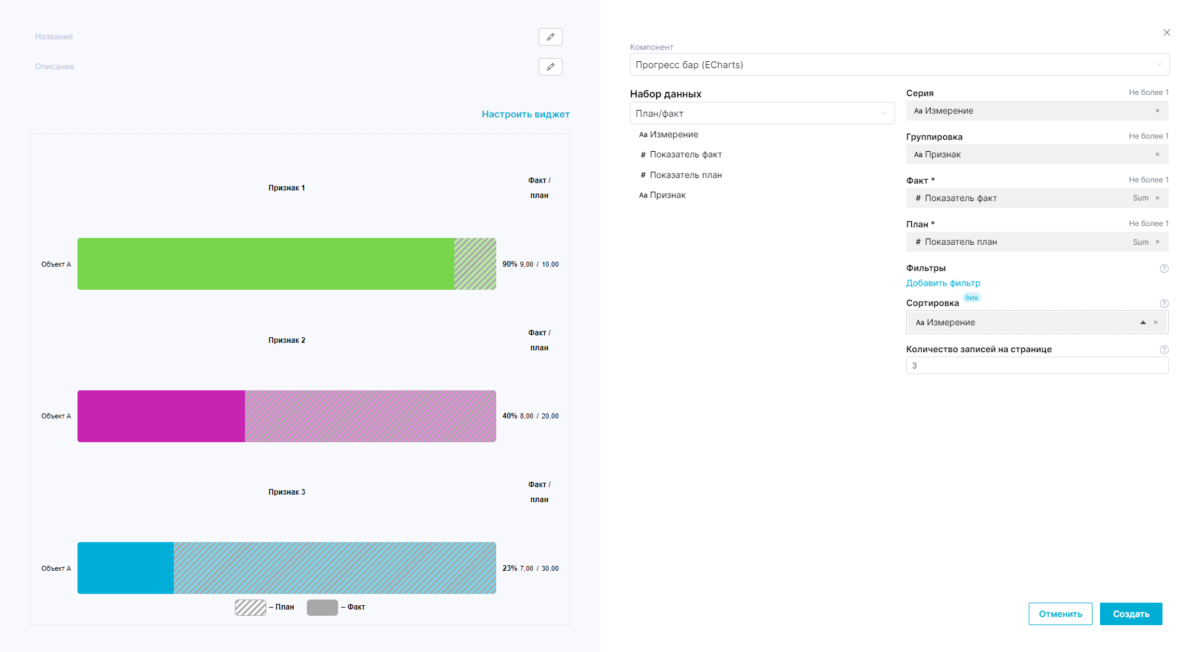Toggle the ascending sort arrow for Измерение
Image resolution: width=1195 pixels, height=652 pixels.
[x=1142, y=322]
